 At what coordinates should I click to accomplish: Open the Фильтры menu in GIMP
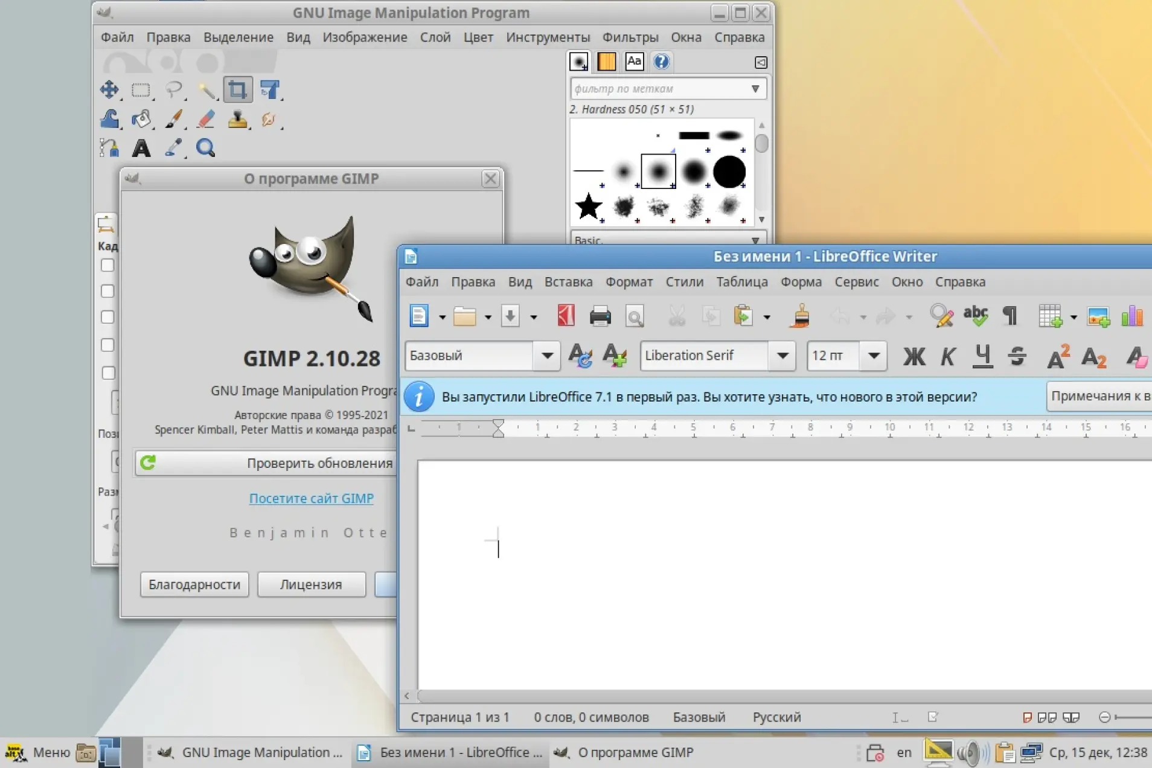click(x=630, y=37)
